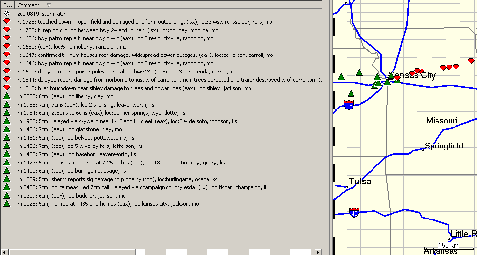This screenshot has width=477, height=255.
Task: Click the green triangle just north of I-35 shield
Action: click(351, 93)
